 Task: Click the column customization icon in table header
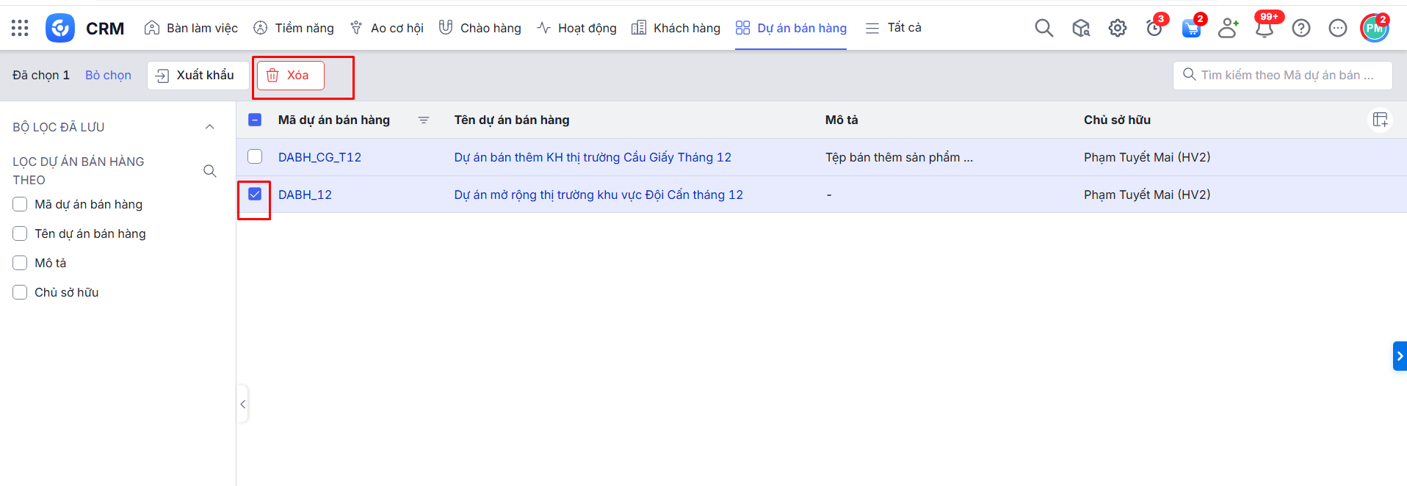tap(1380, 120)
